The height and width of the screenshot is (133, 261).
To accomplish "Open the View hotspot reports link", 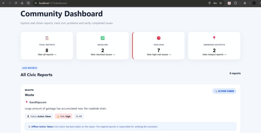I will [x=214, y=54].
